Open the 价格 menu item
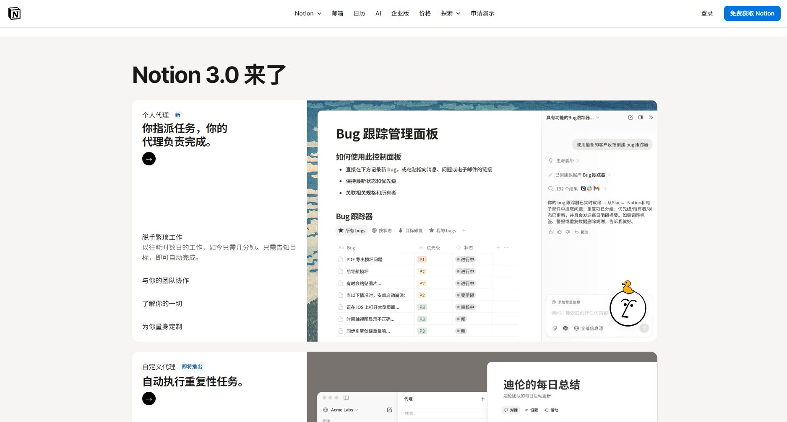This screenshot has height=422, width=787. tap(425, 13)
